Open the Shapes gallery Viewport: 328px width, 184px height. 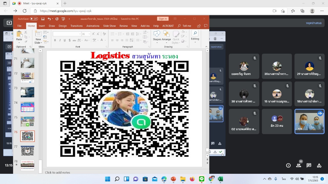point(157,36)
